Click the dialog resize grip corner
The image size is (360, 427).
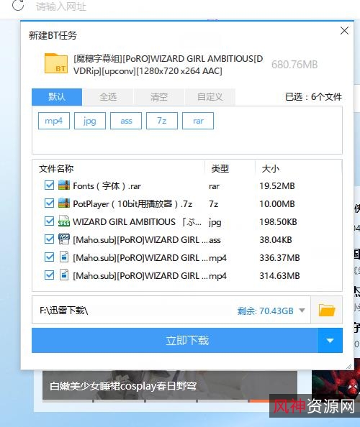pos(348,367)
